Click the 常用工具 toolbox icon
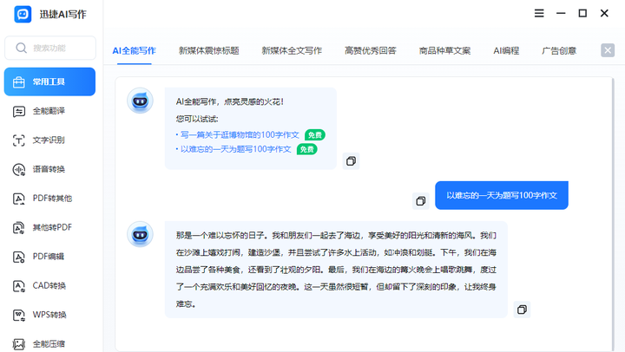 click(19, 82)
